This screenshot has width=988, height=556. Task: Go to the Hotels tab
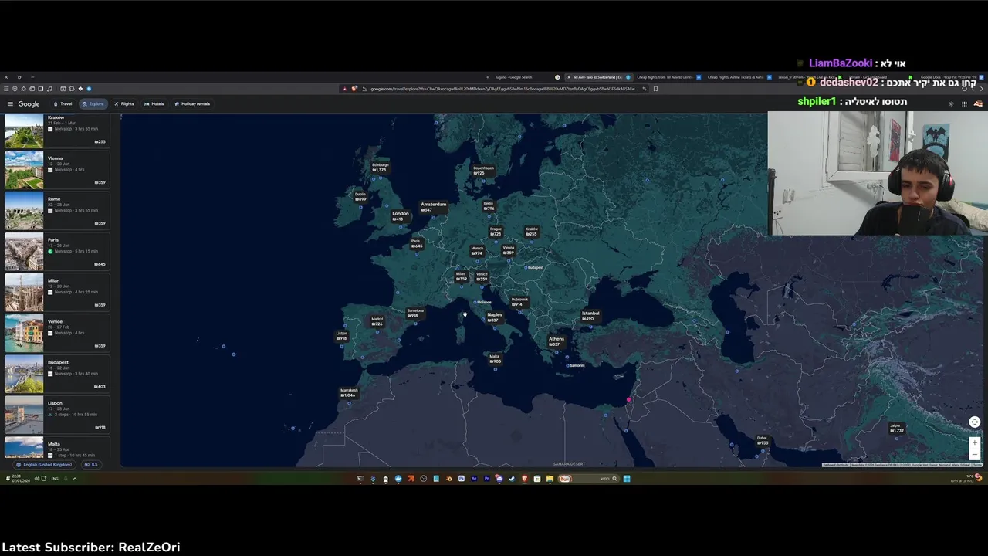point(154,103)
